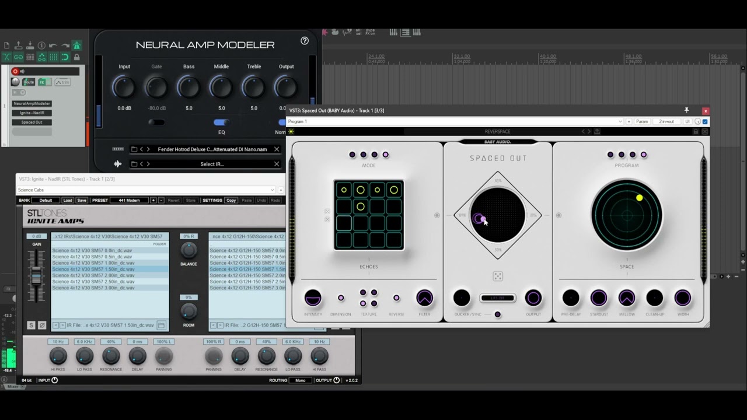Click folder icon for Neural Amp model file

point(134,149)
